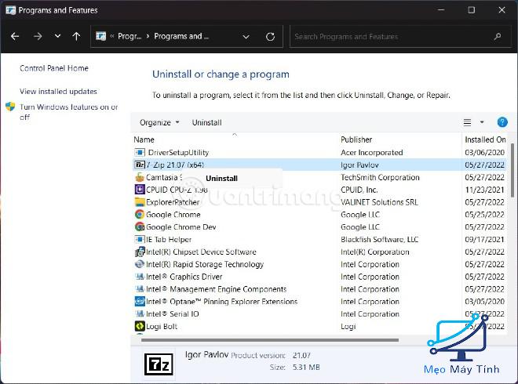Select the DriverSetupUtility icon
This screenshot has height=384, width=518.
pyautogui.click(x=140, y=152)
